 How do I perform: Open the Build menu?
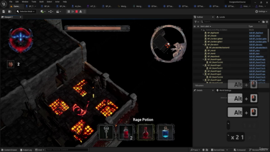point(41,2)
